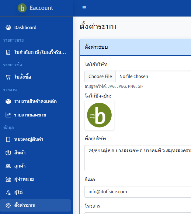Click the user lock icon beside ผู้ใช้
Viewport: 191px width, 214px height.
pyautogui.click(x=8, y=192)
